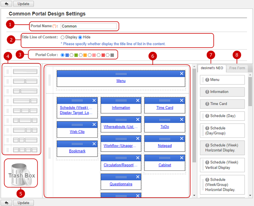Remove the Notepad content block
Viewport: 254px width, 206px height.
coord(181,139)
